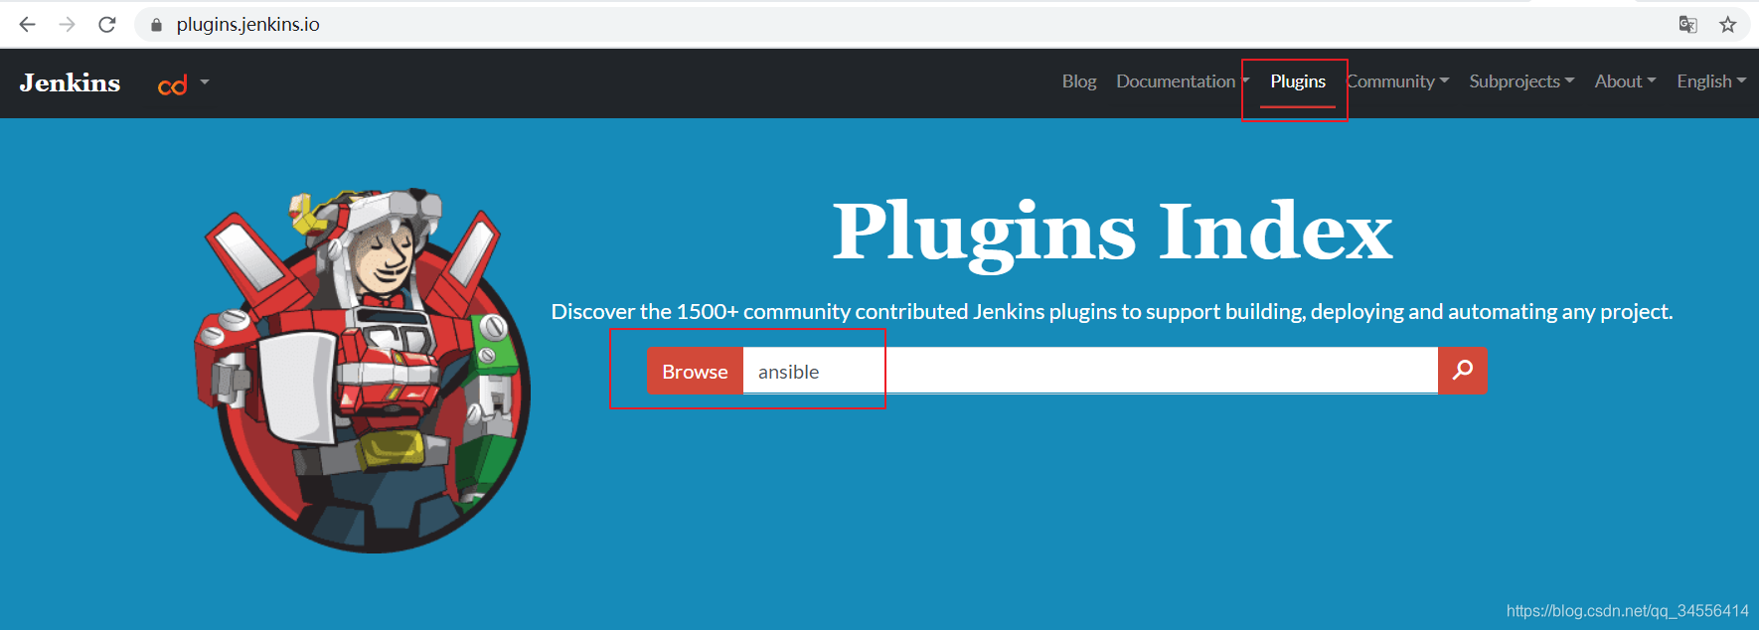Viewport: 1759px width, 630px height.
Task: Click the address bar URL plugins.jenkins.io
Action: click(248, 24)
